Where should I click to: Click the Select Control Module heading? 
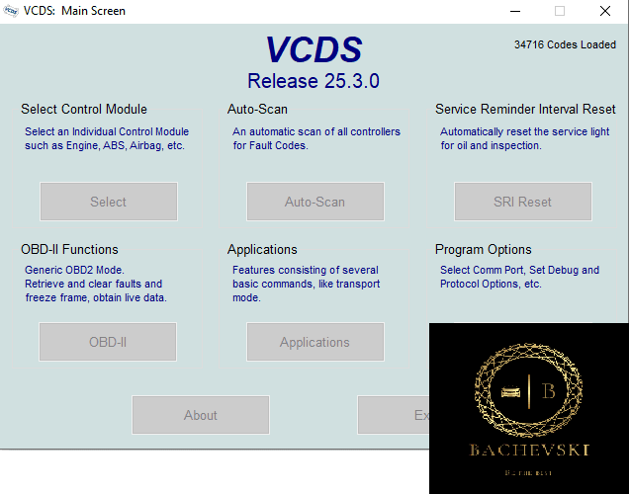coord(84,109)
